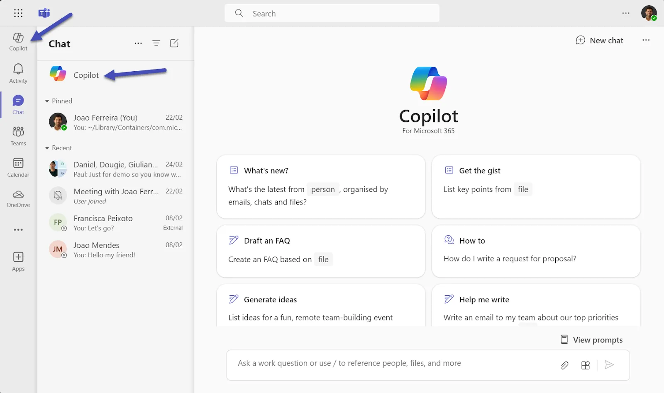The width and height of the screenshot is (664, 393).
Task: Attach a file with paperclip icon
Action: [x=565, y=365]
